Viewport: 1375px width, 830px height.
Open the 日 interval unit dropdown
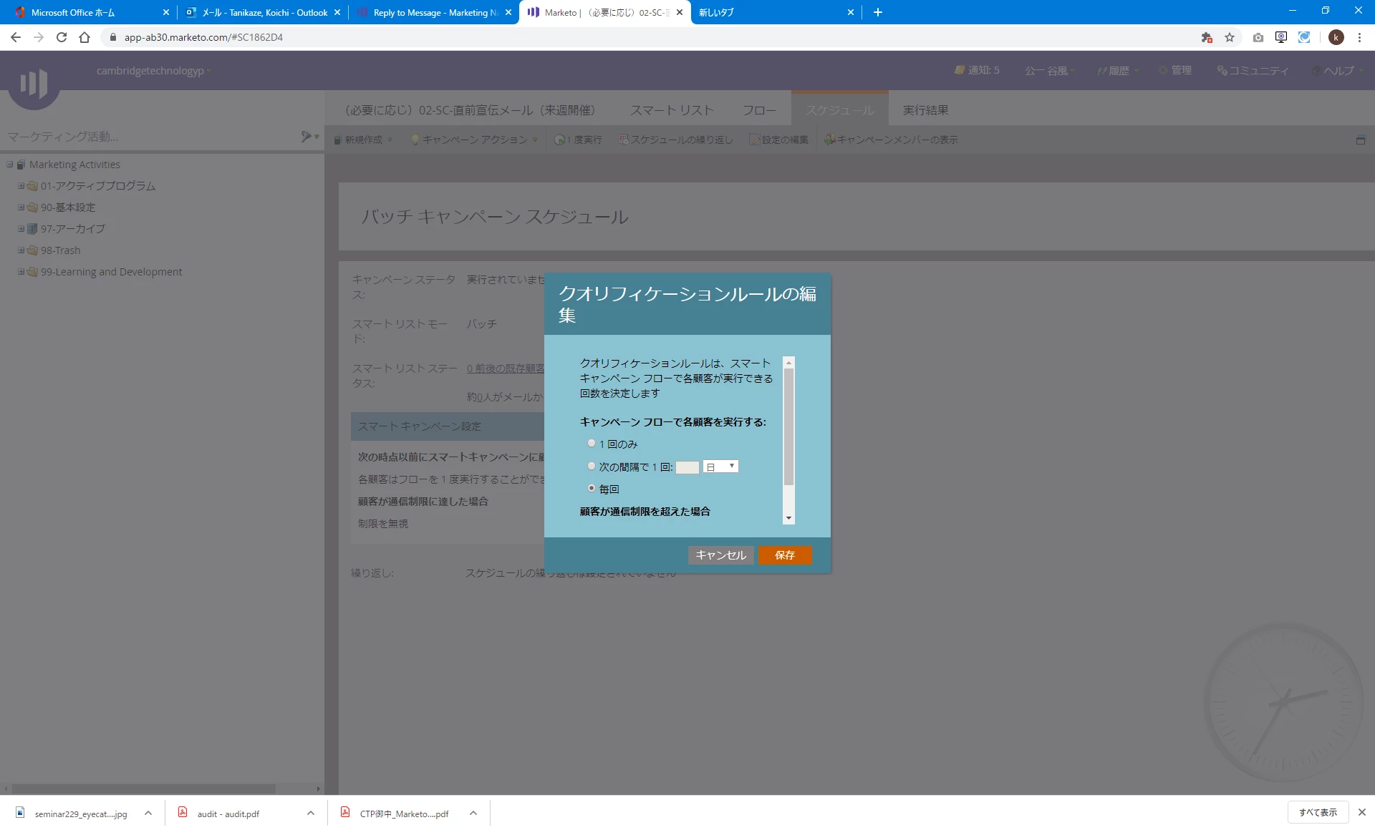720,467
